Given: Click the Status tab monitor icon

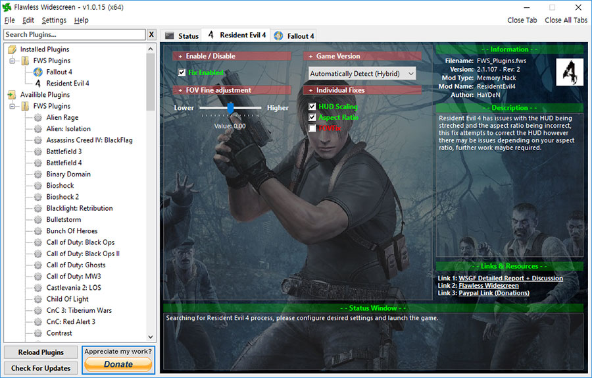Looking at the screenshot, I should click(170, 36).
